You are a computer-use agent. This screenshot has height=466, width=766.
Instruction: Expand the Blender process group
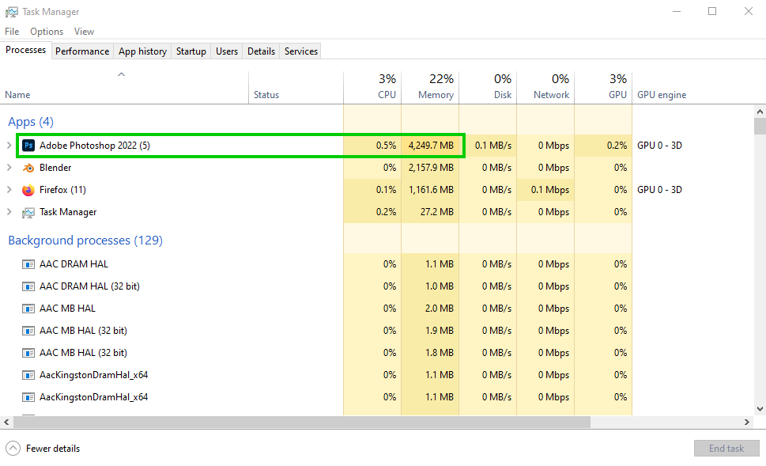(x=9, y=168)
